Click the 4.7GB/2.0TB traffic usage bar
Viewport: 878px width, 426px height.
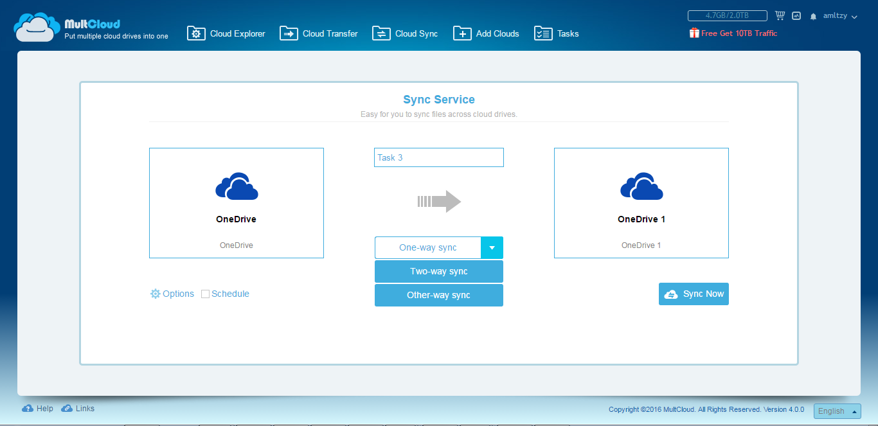point(727,15)
